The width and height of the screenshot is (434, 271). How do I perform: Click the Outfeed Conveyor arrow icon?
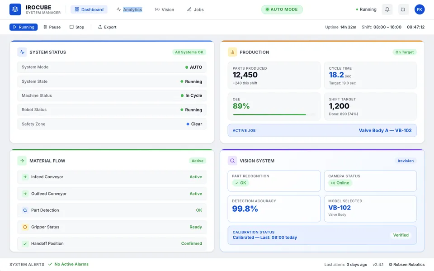(x=25, y=194)
